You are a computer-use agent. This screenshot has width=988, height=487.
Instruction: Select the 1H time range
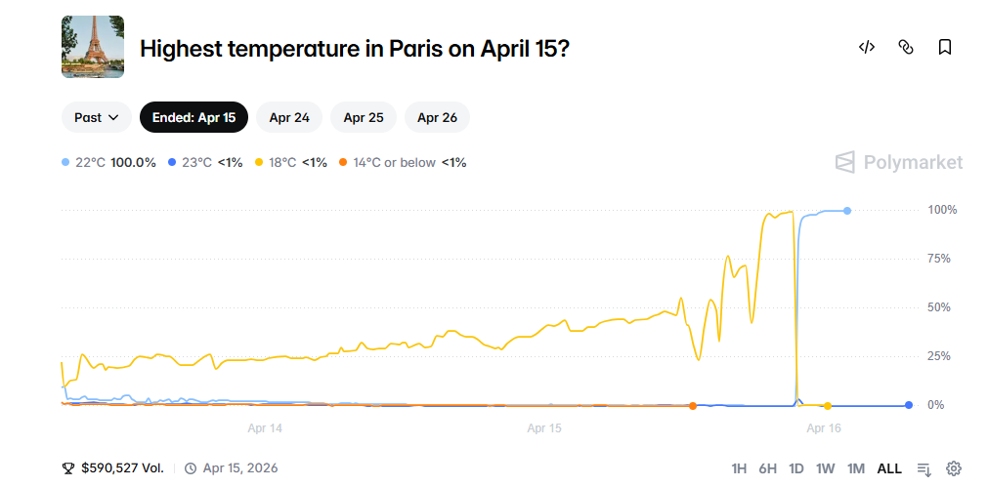coord(739,468)
